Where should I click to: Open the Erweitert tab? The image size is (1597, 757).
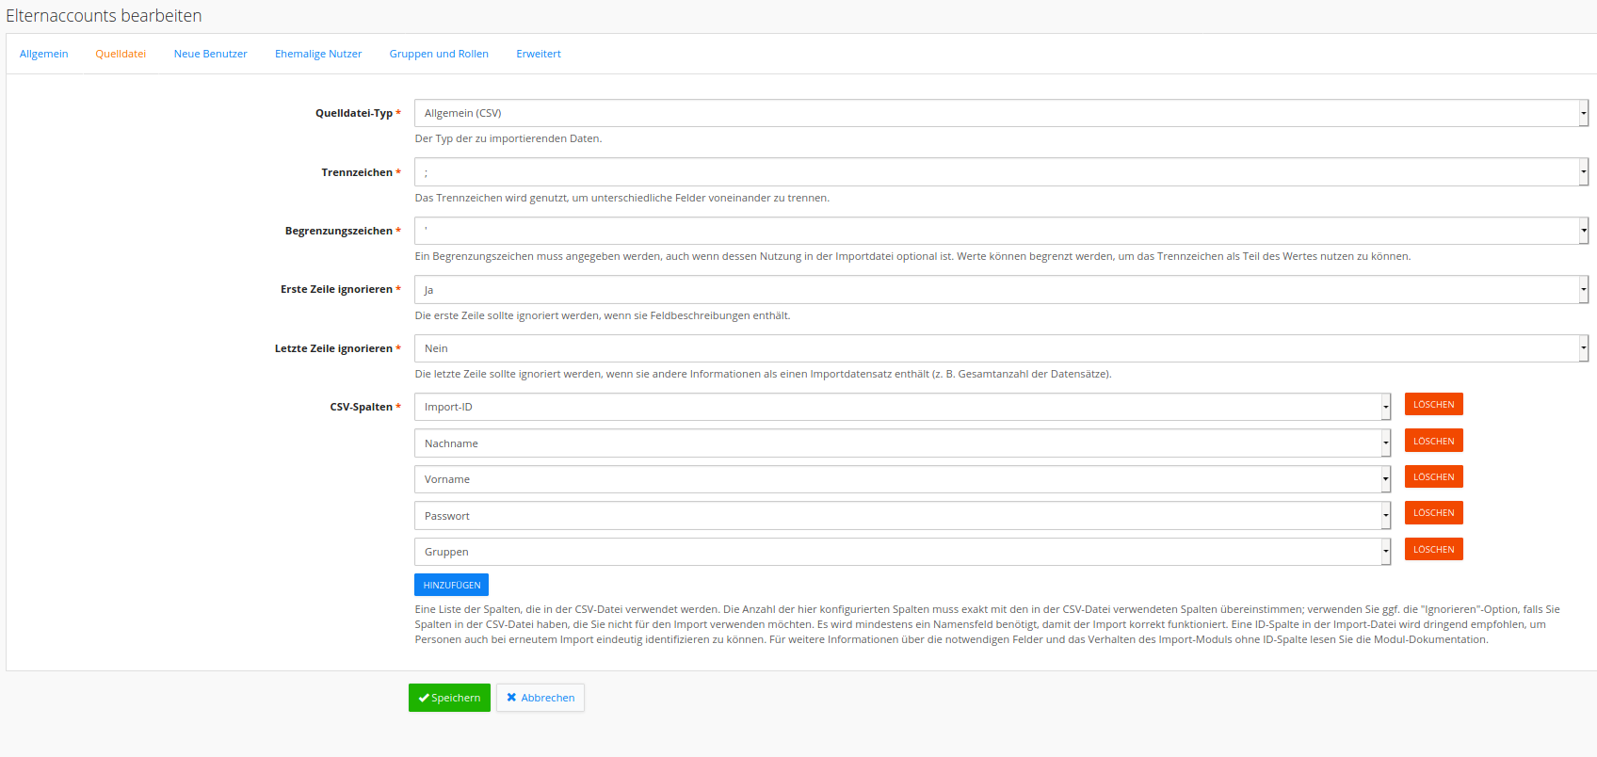pos(539,54)
